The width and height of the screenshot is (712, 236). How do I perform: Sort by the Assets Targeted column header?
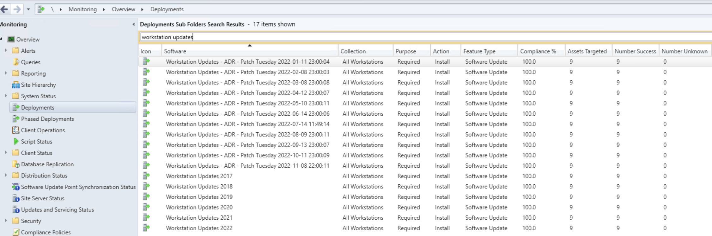[588, 51]
